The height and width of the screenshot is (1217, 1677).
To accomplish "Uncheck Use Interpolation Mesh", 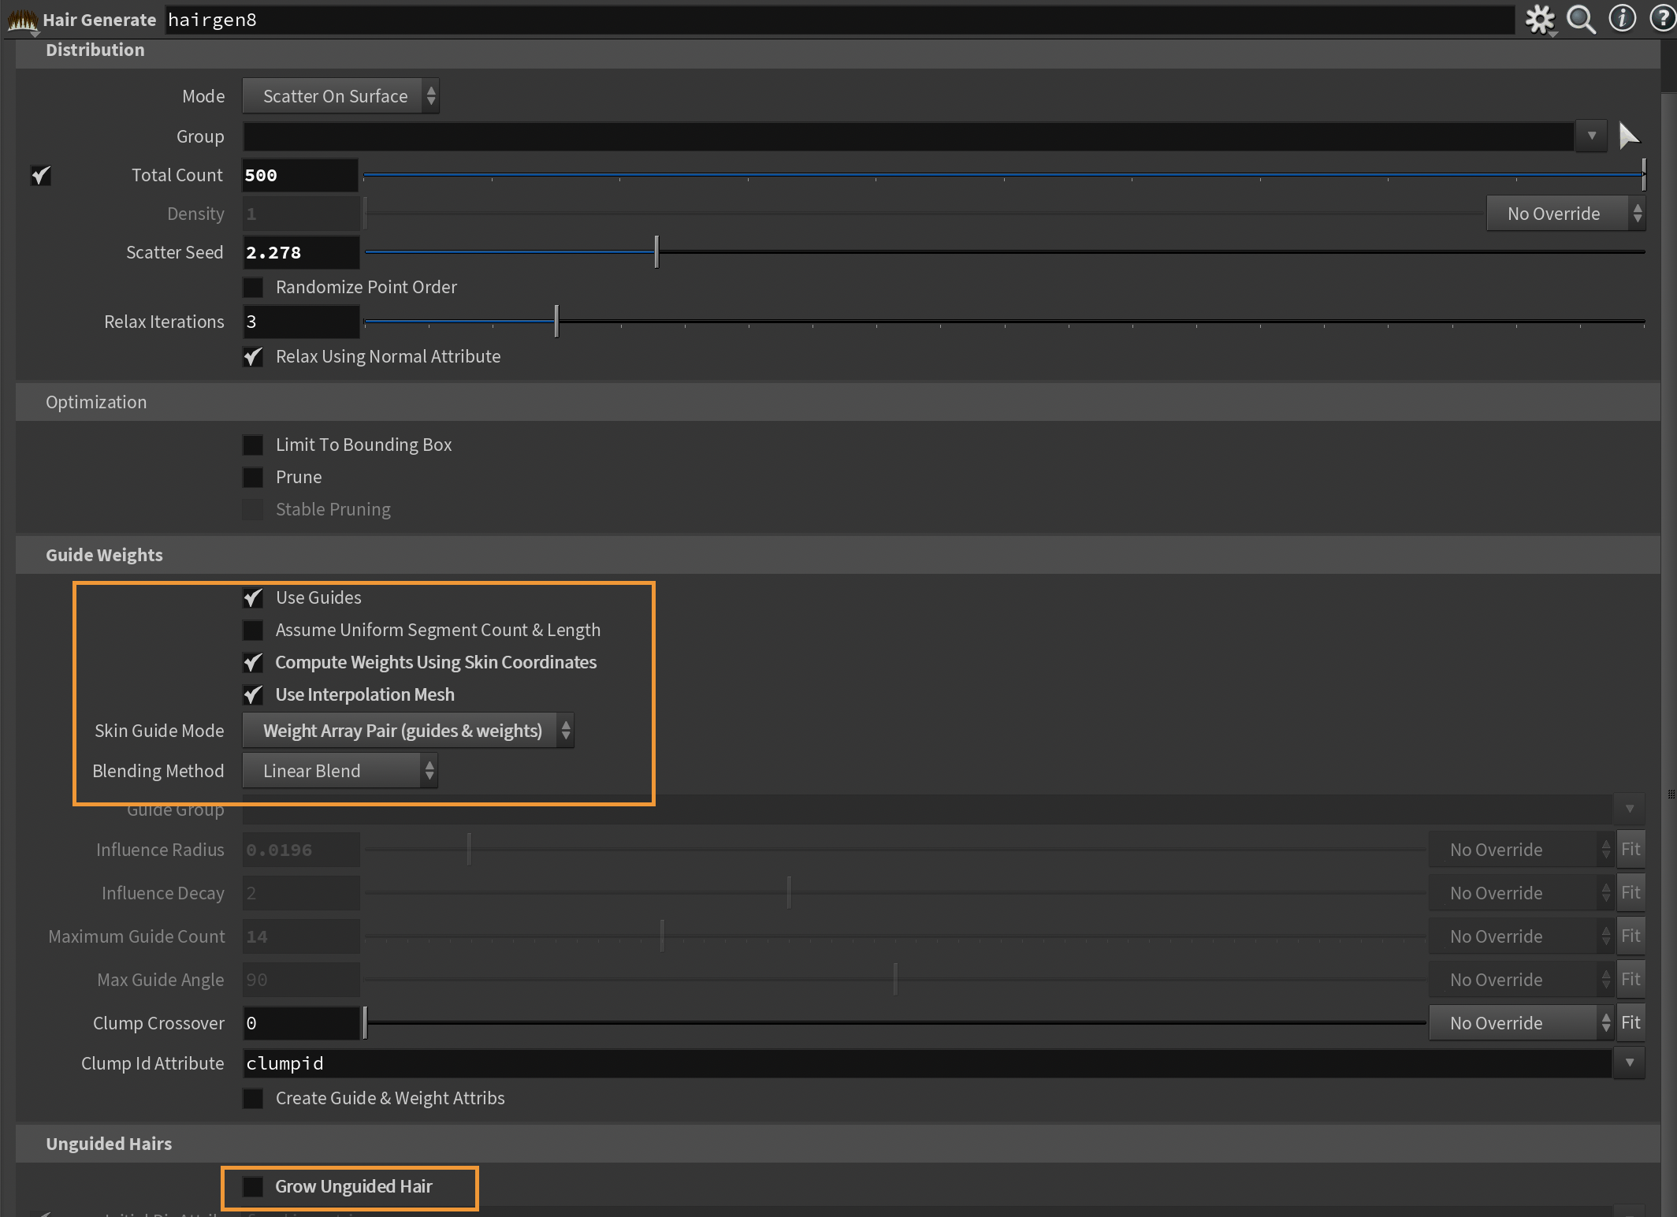I will (x=253, y=694).
